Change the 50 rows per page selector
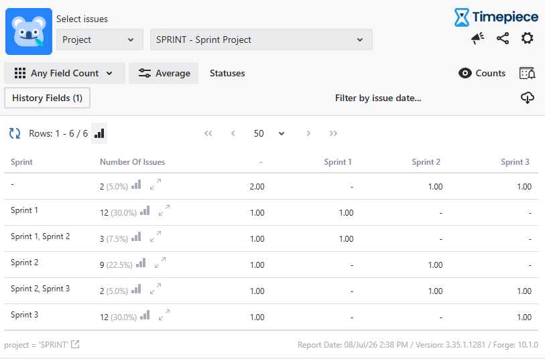The image size is (545, 359). (x=269, y=133)
